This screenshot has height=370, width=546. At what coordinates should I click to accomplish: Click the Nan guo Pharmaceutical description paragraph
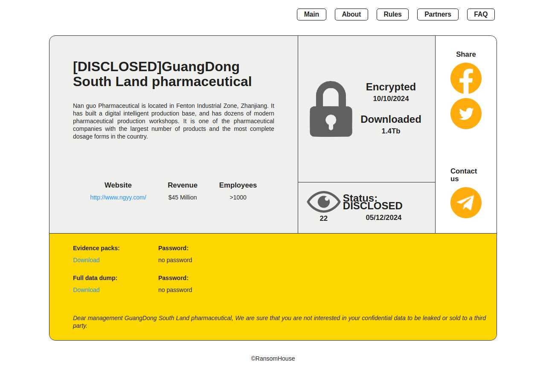click(173, 121)
